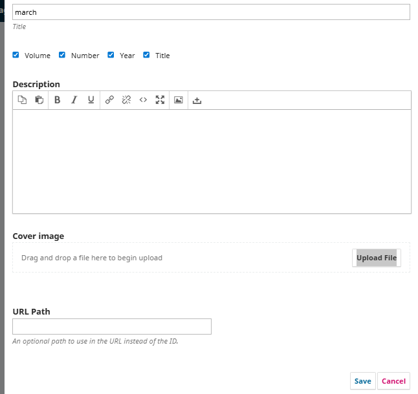
Task: Click the Title field containing 'march'
Action: [x=211, y=12]
